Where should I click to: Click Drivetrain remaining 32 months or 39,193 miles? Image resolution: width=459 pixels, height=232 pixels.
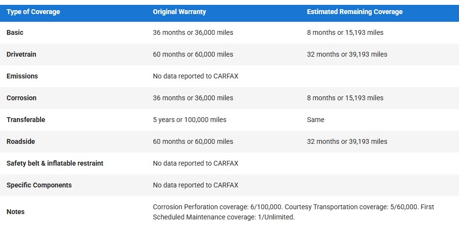[x=347, y=54]
